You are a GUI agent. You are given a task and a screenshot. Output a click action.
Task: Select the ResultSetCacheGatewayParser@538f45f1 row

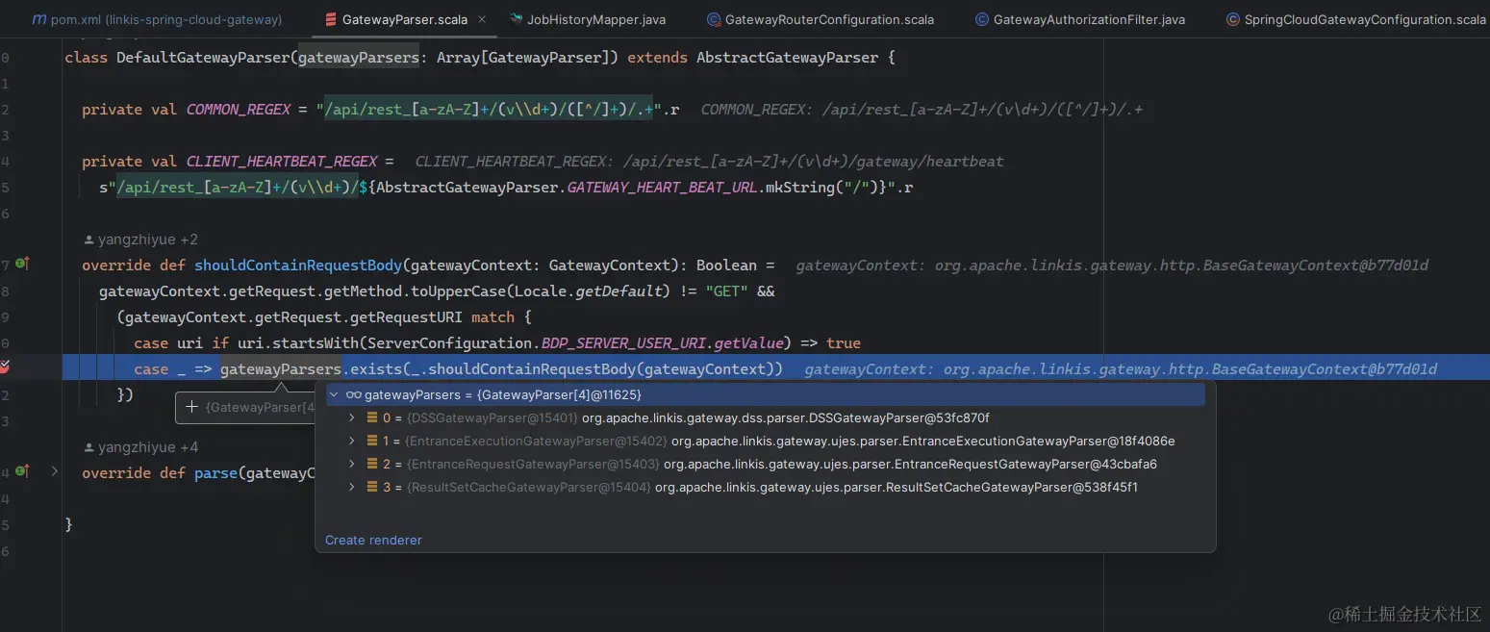coord(765,487)
